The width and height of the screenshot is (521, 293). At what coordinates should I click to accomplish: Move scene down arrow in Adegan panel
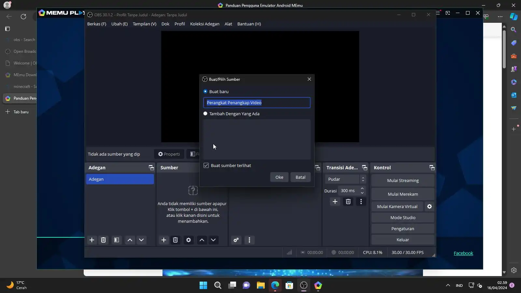[x=141, y=240]
